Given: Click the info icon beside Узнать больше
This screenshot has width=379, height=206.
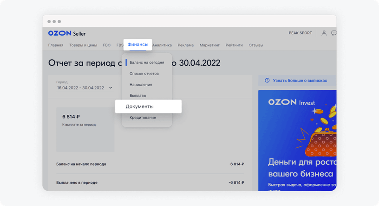Looking at the screenshot, I should pos(267,81).
